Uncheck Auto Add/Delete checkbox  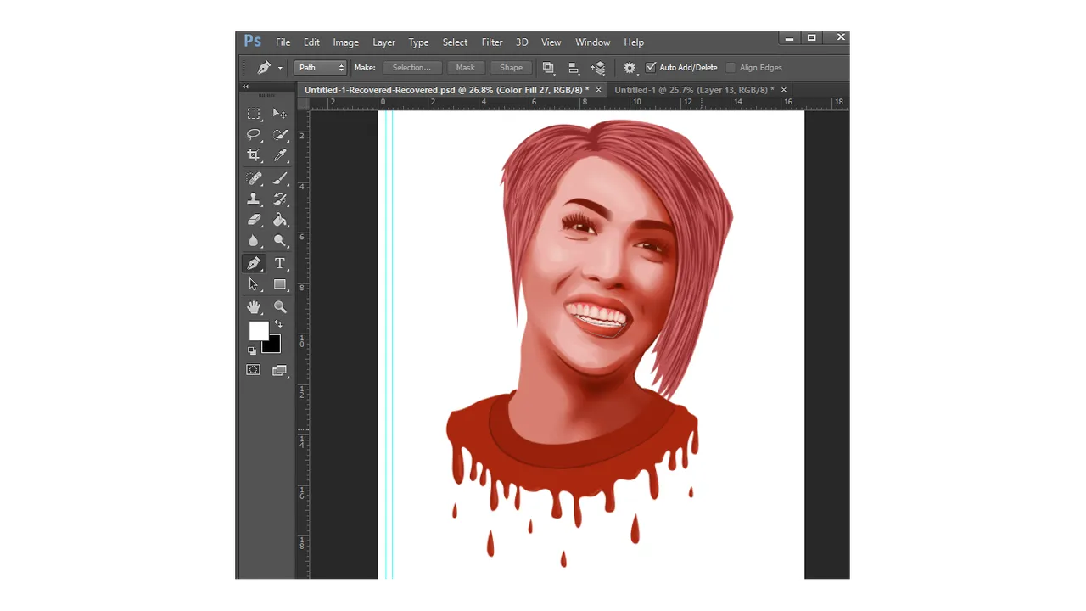pyautogui.click(x=651, y=68)
